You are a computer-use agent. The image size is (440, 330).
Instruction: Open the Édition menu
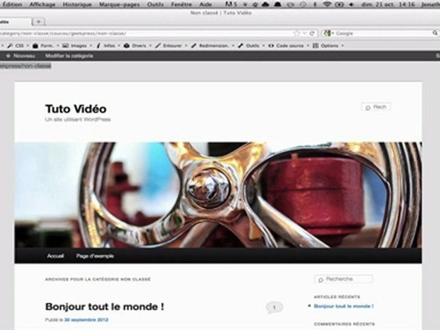pyautogui.click(x=12, y=4)
